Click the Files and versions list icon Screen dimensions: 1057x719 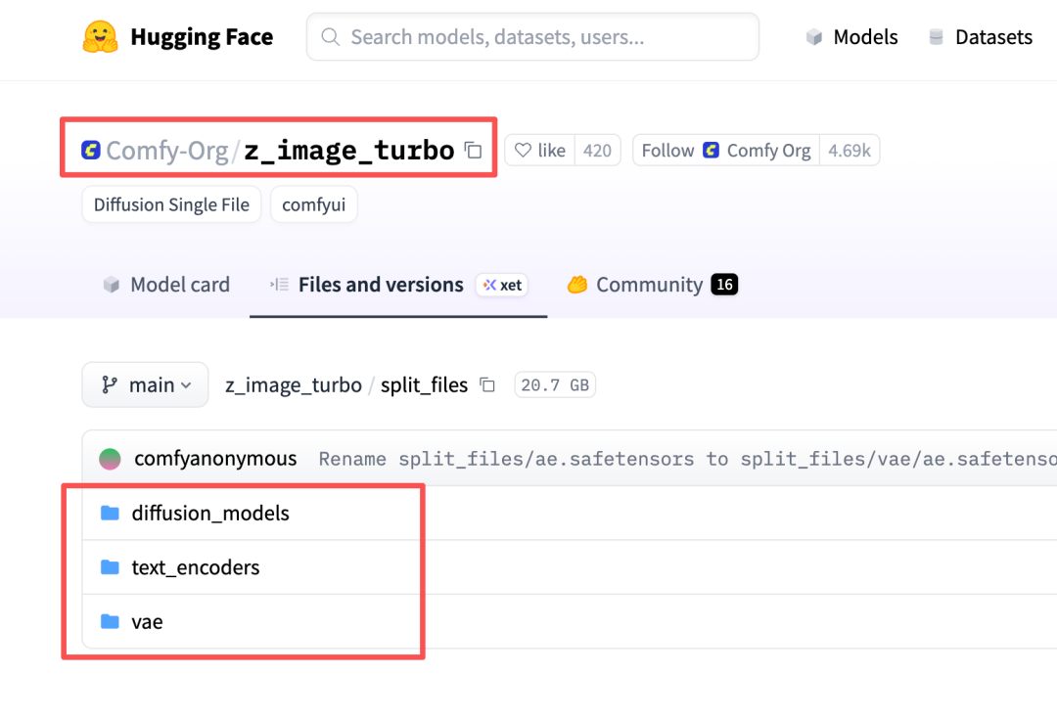[279, 285]
